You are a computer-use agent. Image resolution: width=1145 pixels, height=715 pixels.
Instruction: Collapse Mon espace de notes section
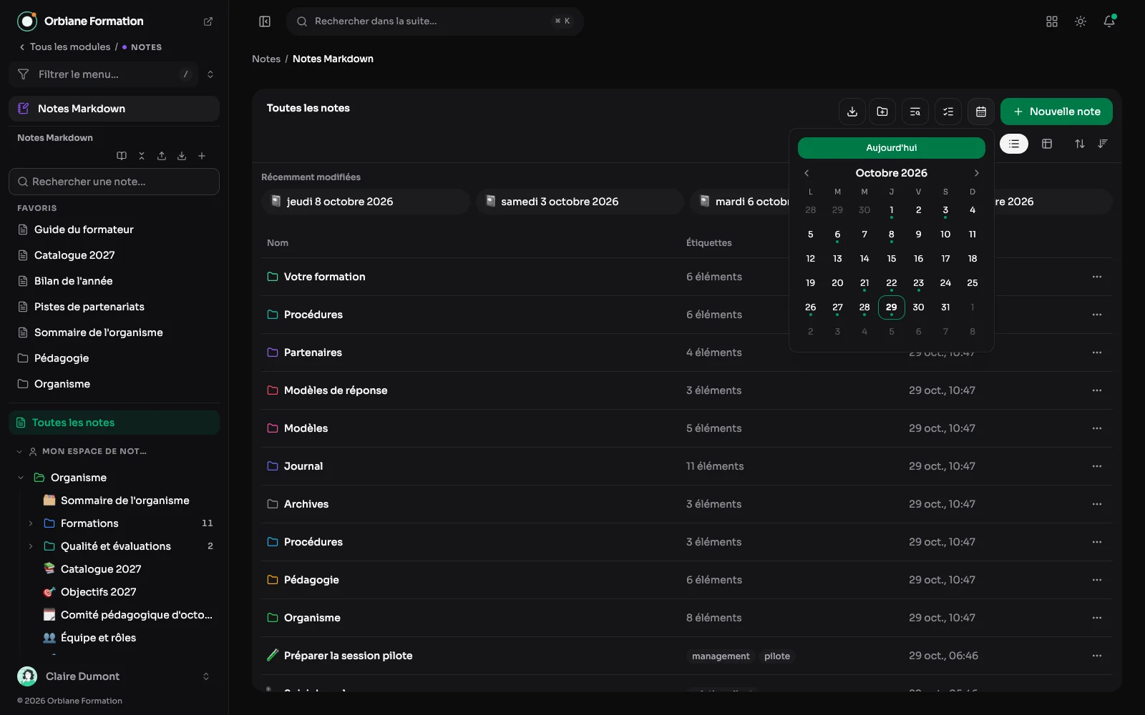19,451
